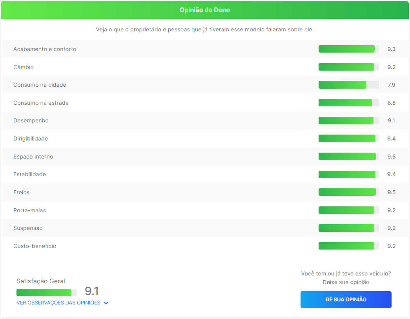Click the Desempenho rating bar
The width and height of the screenshot is (410, 319).
pos(348,120)
